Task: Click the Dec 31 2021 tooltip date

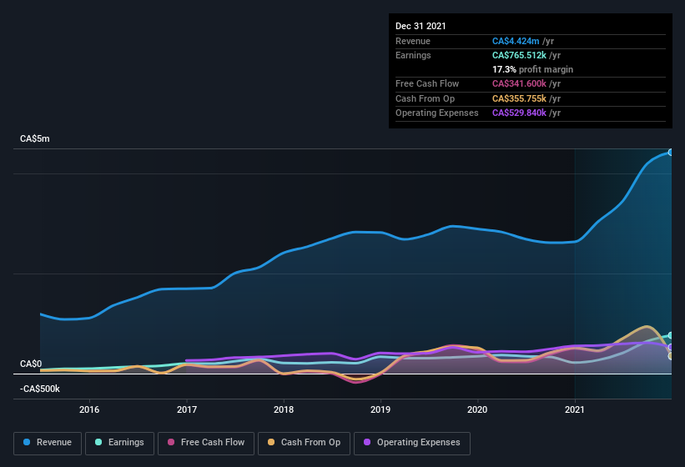Action: [421, 26]
